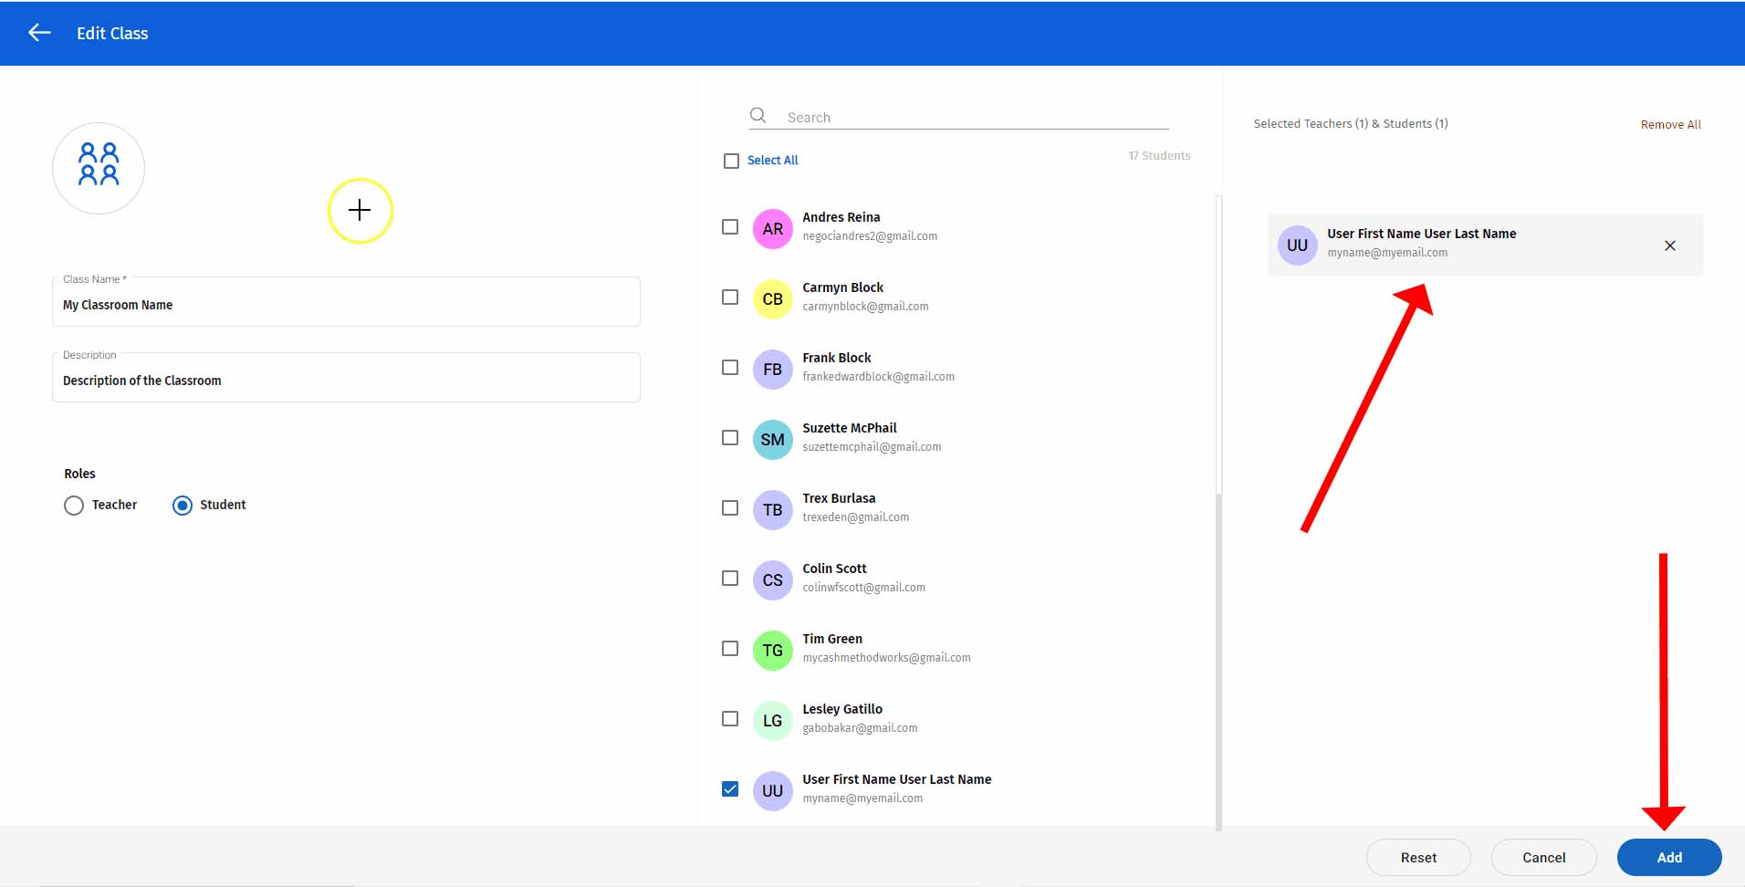Remove selected user with the X icon
The width and height of the screenshot is (1745, 887).
click(1670, 245)
